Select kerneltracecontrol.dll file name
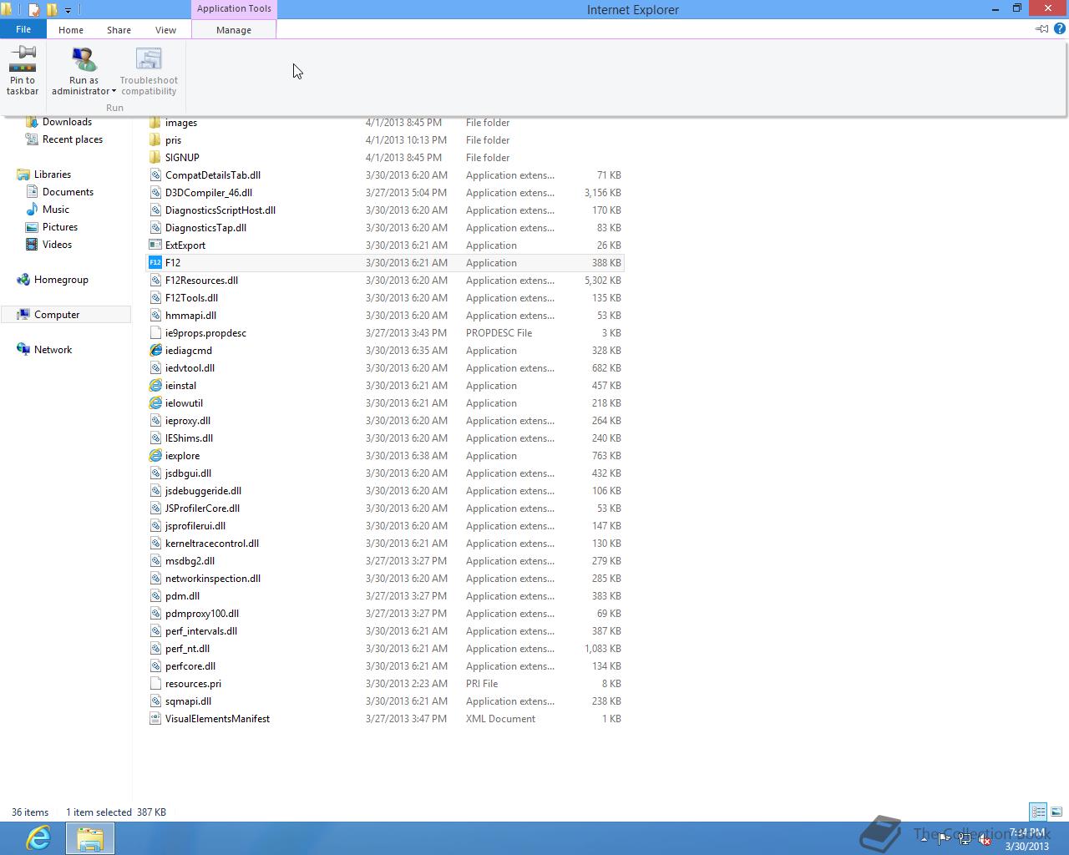Image resolution: width=1069 pixels, height=855 pixels. tap(212, 544)
